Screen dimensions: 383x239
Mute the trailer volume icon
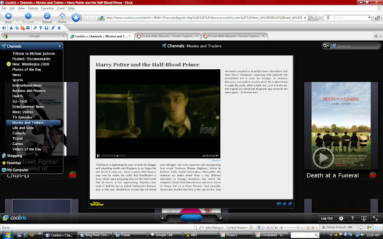coord(217,155)
